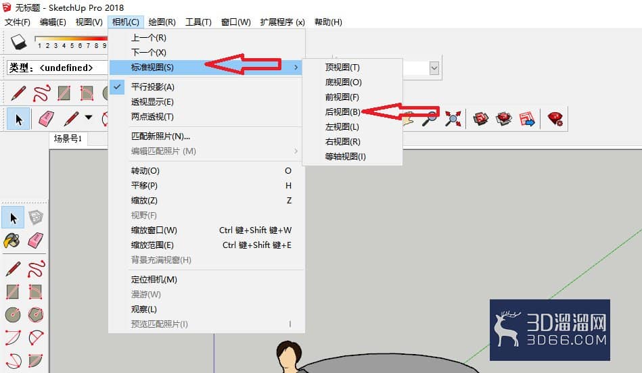Choose 右视图(R) right view
This screenshot has width=642, height=373.
coord(352,141)
